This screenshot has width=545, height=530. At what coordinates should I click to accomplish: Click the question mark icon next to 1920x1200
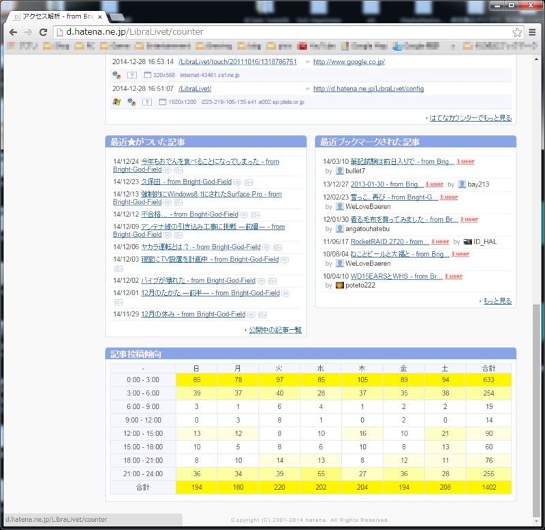pyautogui.click(x=147, y=102)
